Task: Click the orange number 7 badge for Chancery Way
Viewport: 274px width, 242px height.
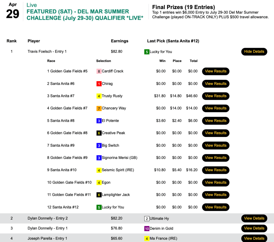Action: [x=99, y=108]
